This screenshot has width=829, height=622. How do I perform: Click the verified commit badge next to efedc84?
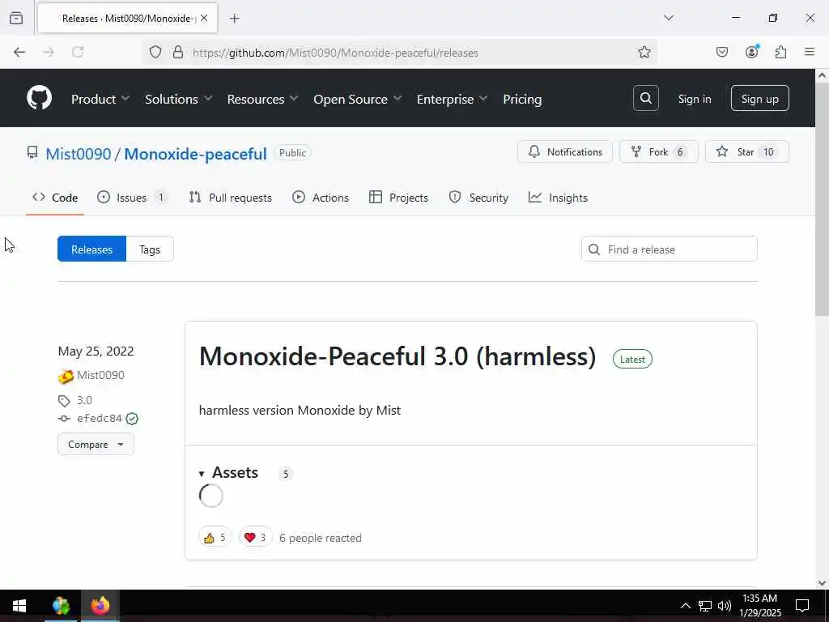tap(132, 419)
